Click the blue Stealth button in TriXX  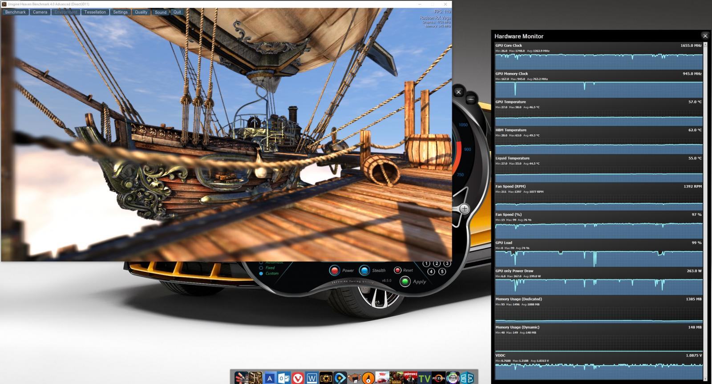pyautogui.click(x=364, y=270)
